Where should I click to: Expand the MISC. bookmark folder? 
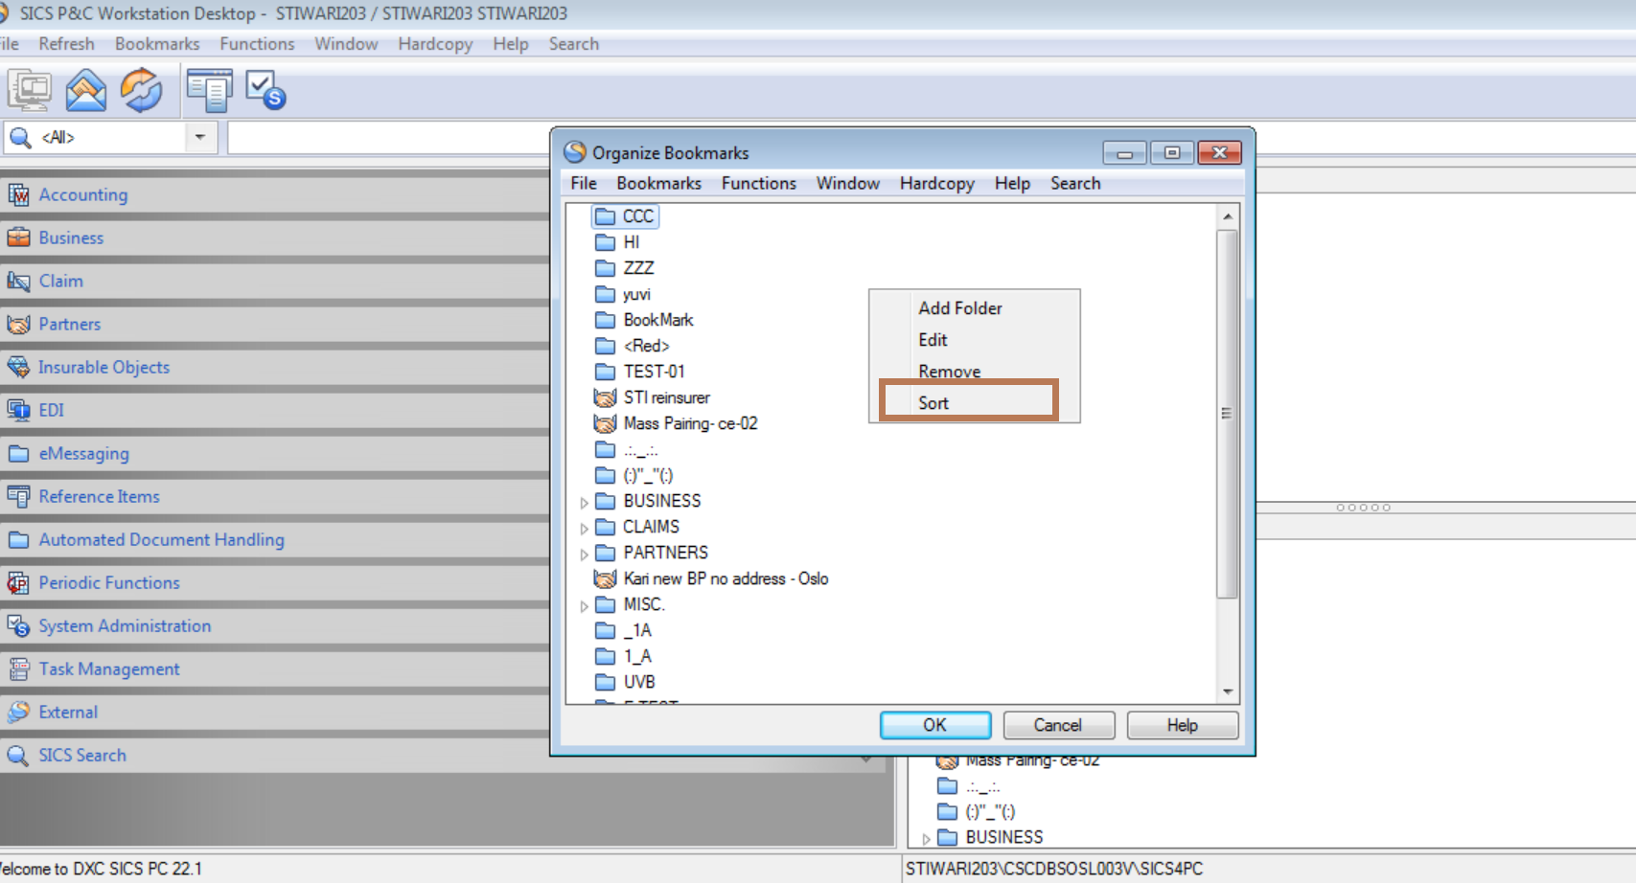point(584,605)
